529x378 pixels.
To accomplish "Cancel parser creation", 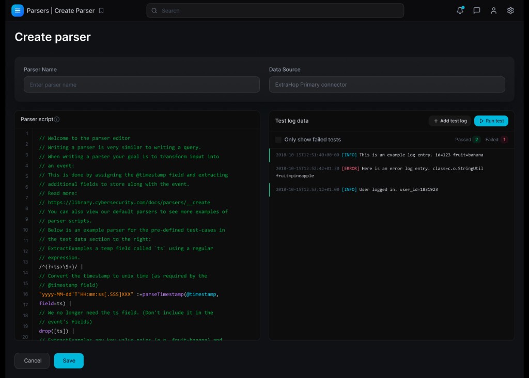I will click(32, 360).
